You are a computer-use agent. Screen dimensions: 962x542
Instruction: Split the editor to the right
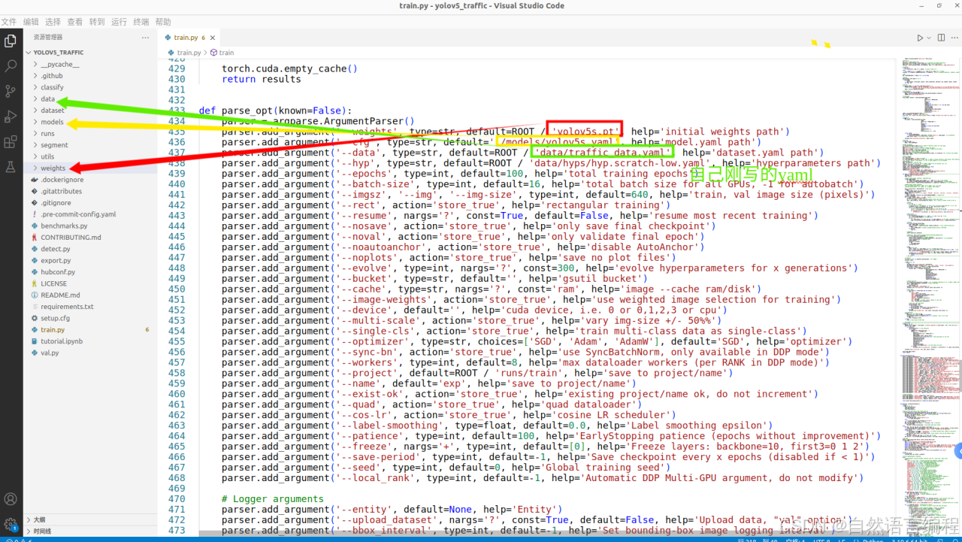tap(940, 38)
